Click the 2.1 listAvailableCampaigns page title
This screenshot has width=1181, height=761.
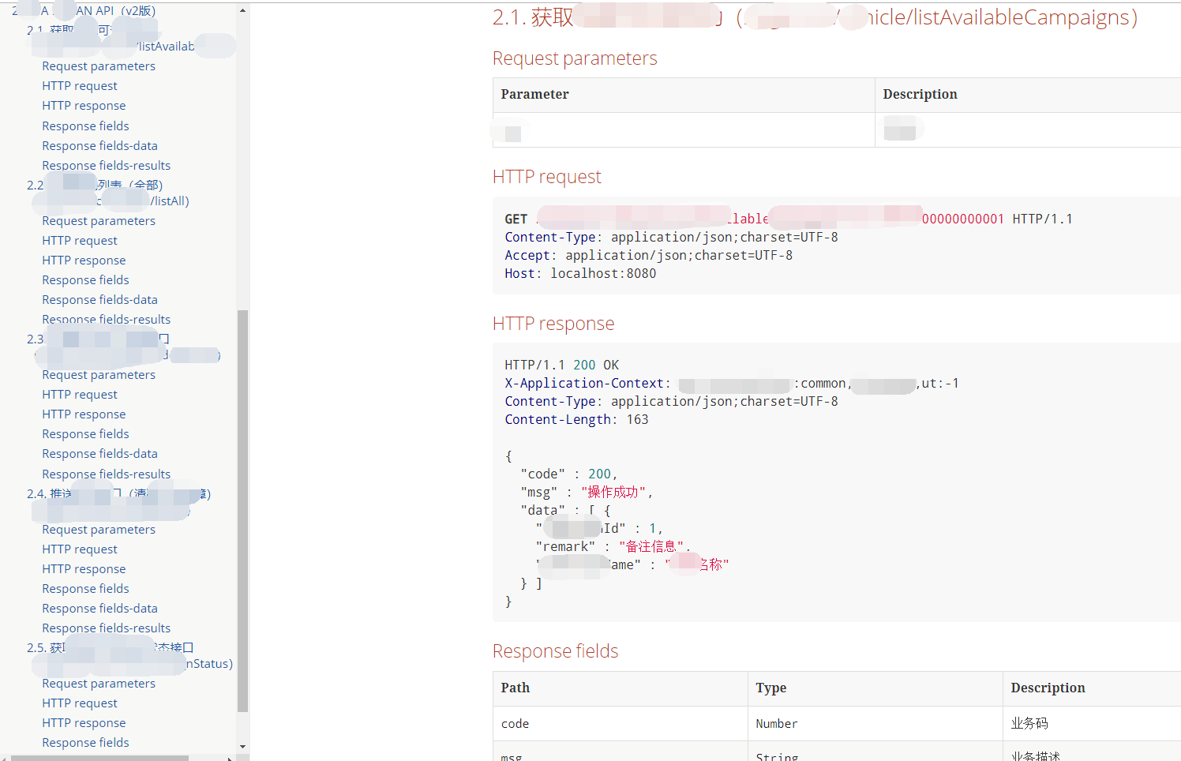point(815,17)
